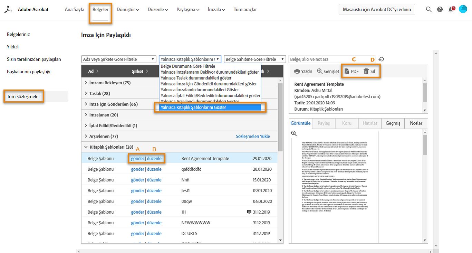Select the 00qw template row
The width and height of the screenshot is (472, 253).
[x=179, y=202]
